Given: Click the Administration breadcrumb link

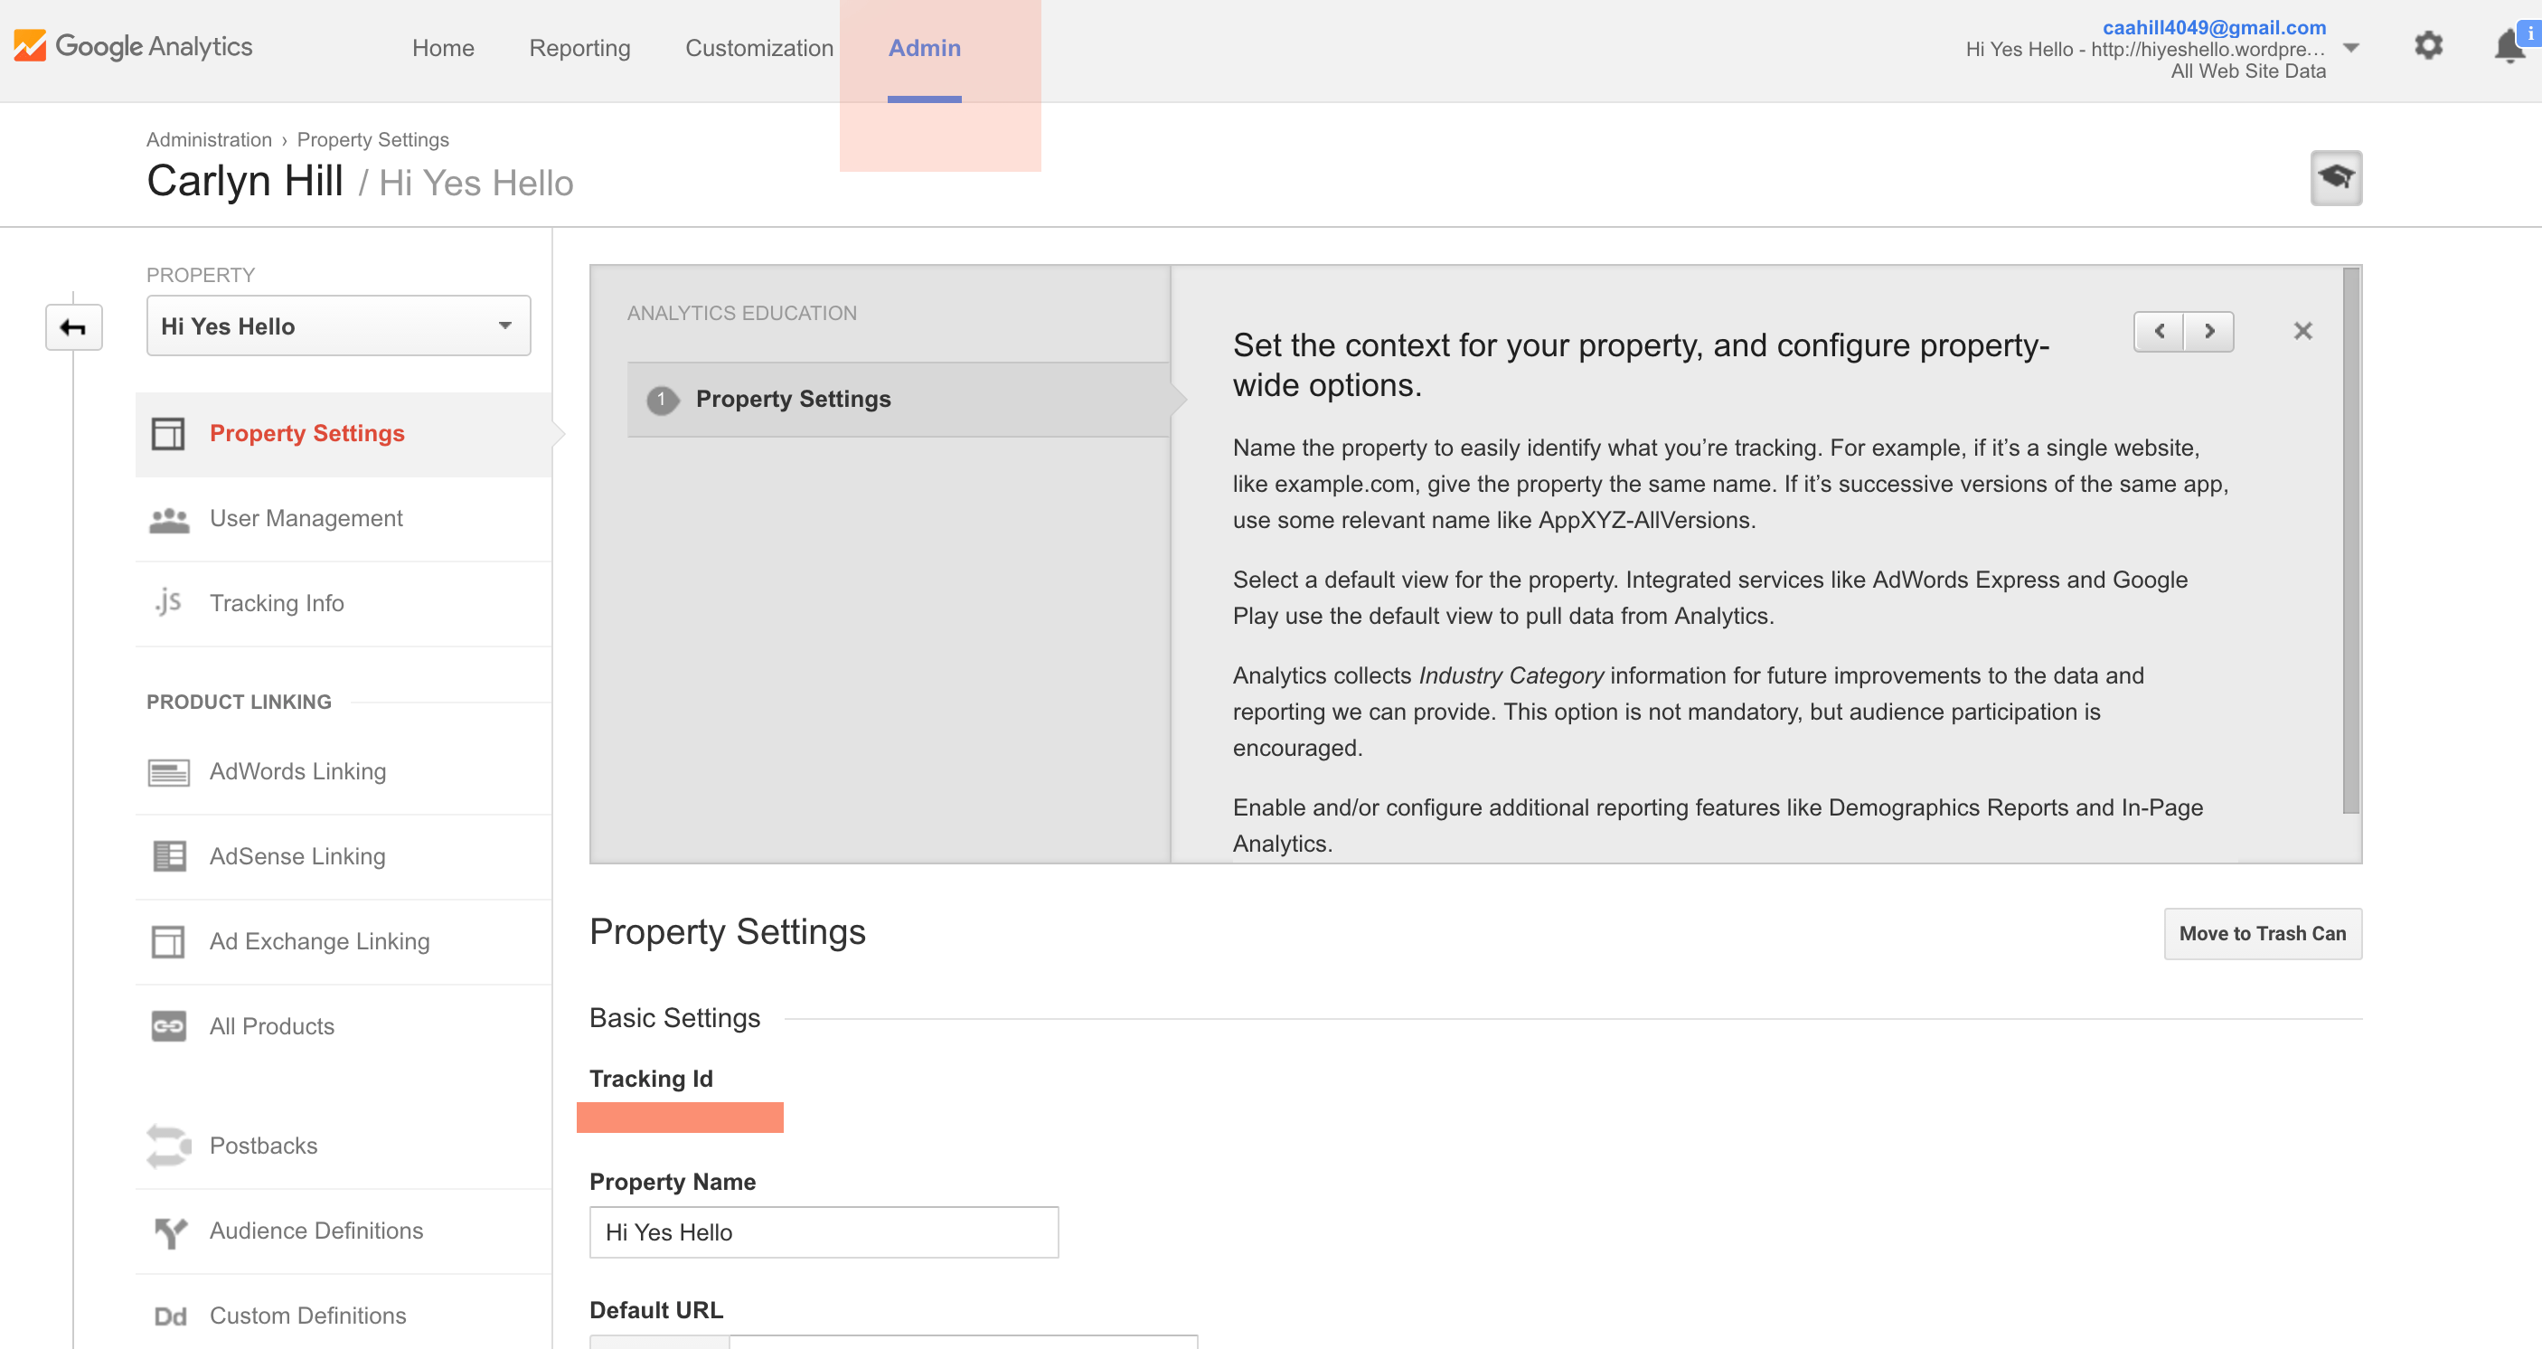Looking at the screenshot, I should coord(209,140).
